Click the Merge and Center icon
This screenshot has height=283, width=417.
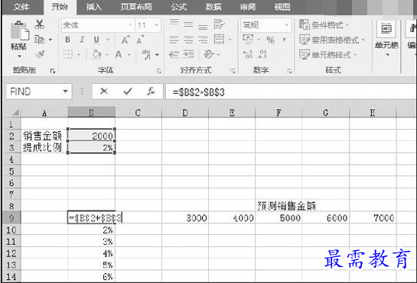point(219,39)
